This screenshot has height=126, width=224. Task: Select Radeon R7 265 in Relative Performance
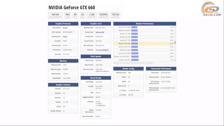[x=125, y=34]
